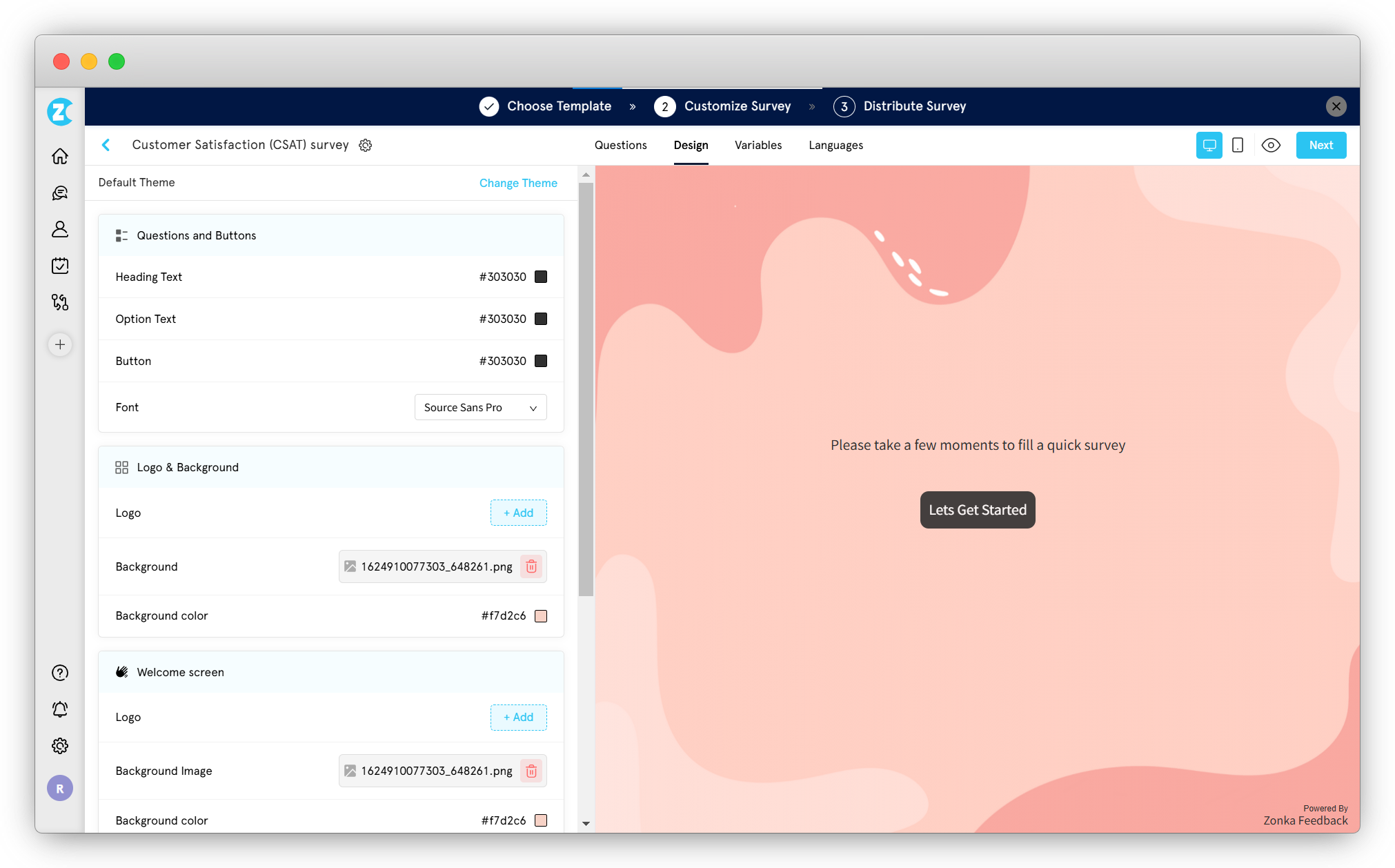Open the Home panel in sidebar
Screen dimensions: 1395x868
[x=60, y=156]
